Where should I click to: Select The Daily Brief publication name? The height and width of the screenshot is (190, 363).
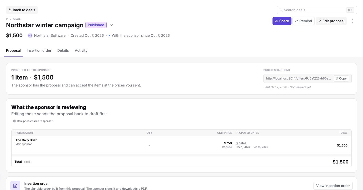[26, 140]
